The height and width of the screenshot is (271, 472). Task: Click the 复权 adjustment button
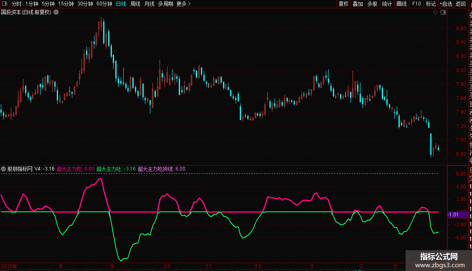pos(343,4)
